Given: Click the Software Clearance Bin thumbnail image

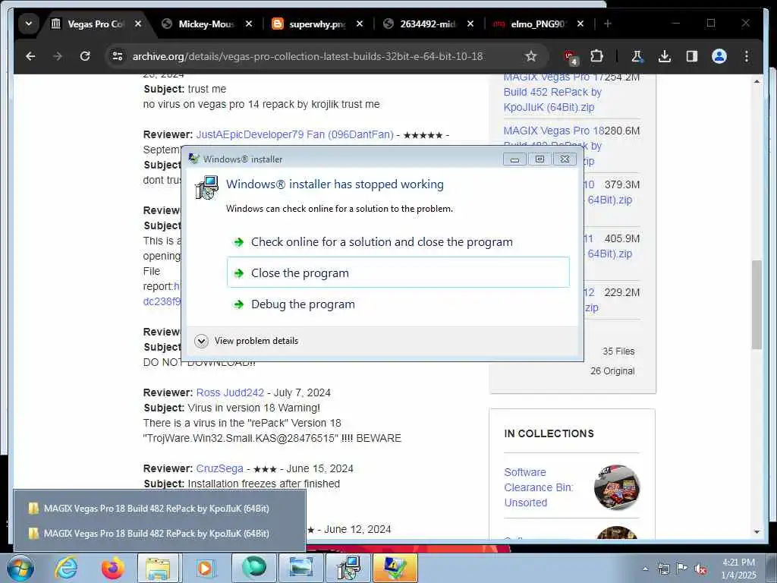Looking at the screenshot, I should (617, 487).
